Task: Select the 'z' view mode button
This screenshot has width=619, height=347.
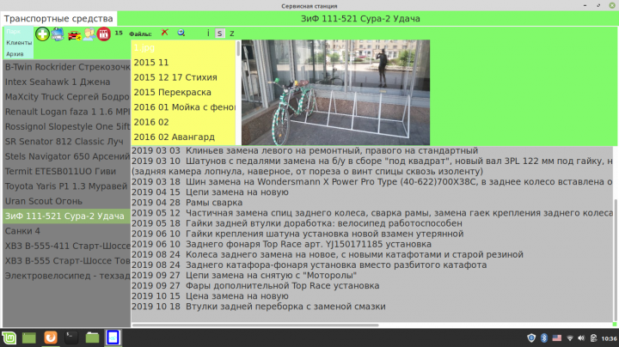Action: [232, 33]
